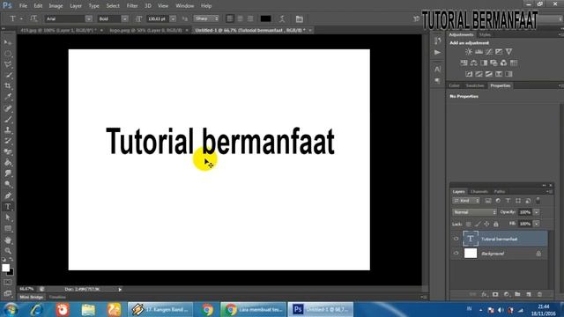Click the layer style fx button
Image resolution: width=564 pixels, height=317 pixels.
pyautogui.click(x=484, y=294)
